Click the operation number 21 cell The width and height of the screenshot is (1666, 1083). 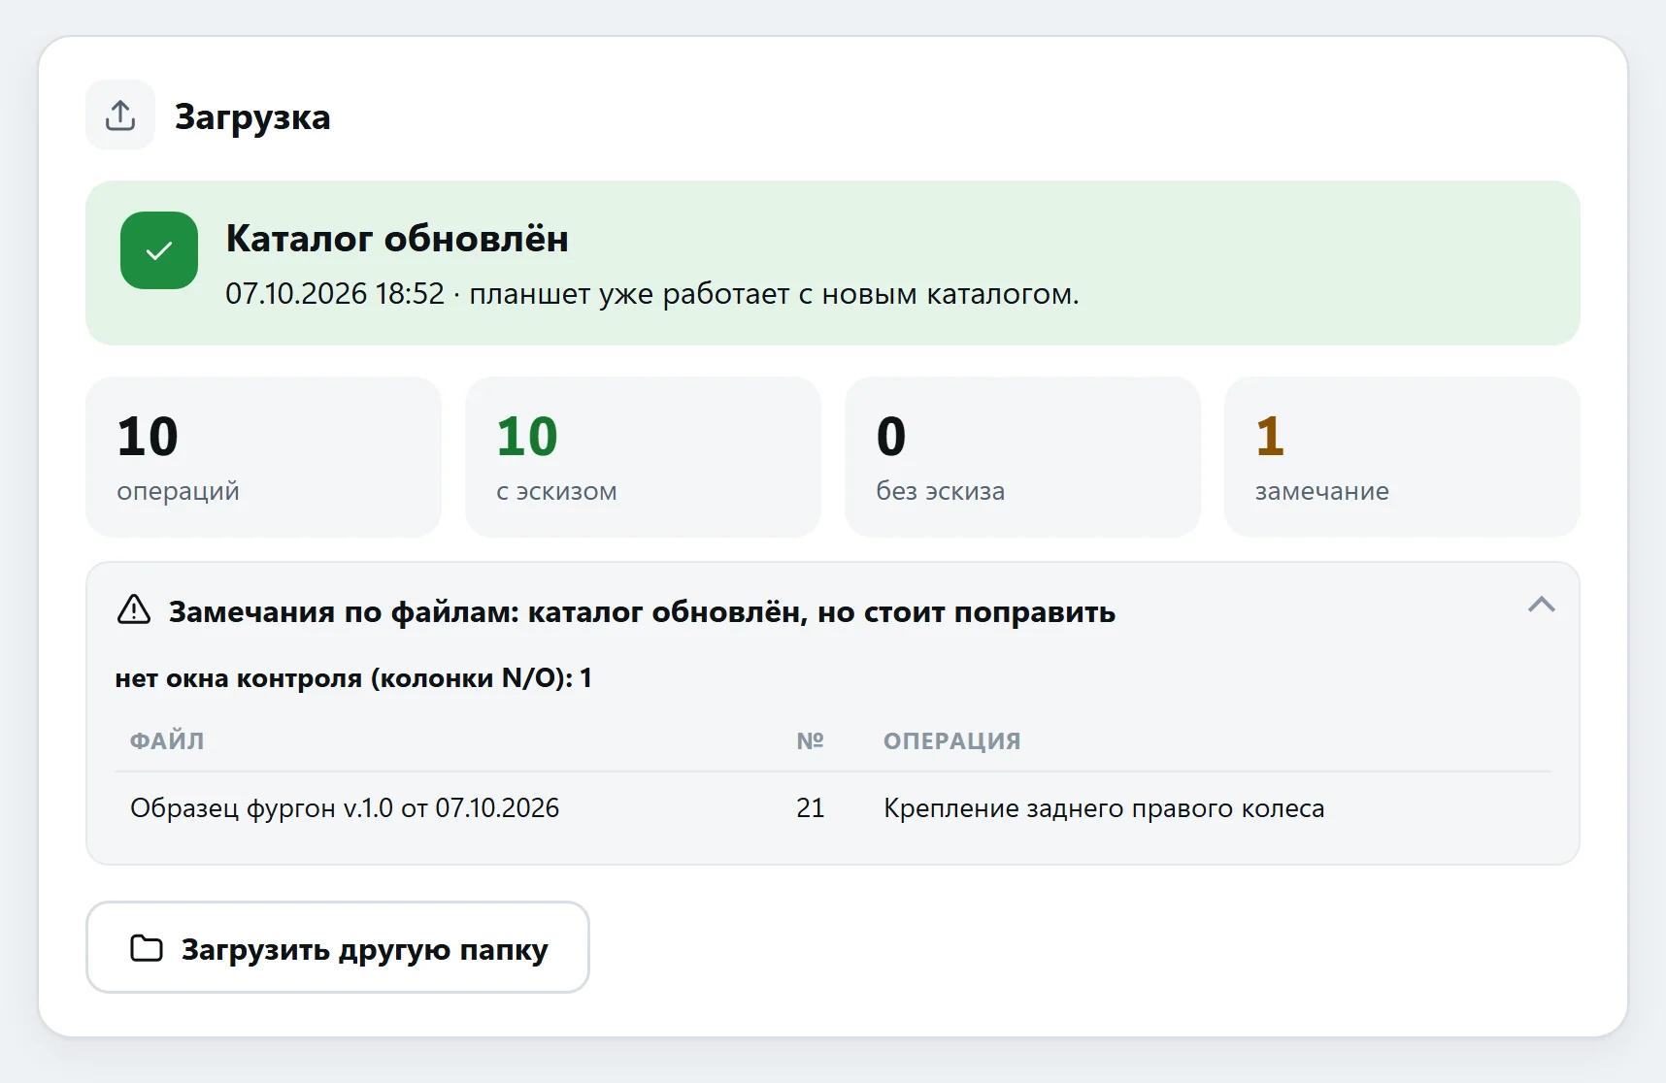pyautogui.click(x=811, y=807)
